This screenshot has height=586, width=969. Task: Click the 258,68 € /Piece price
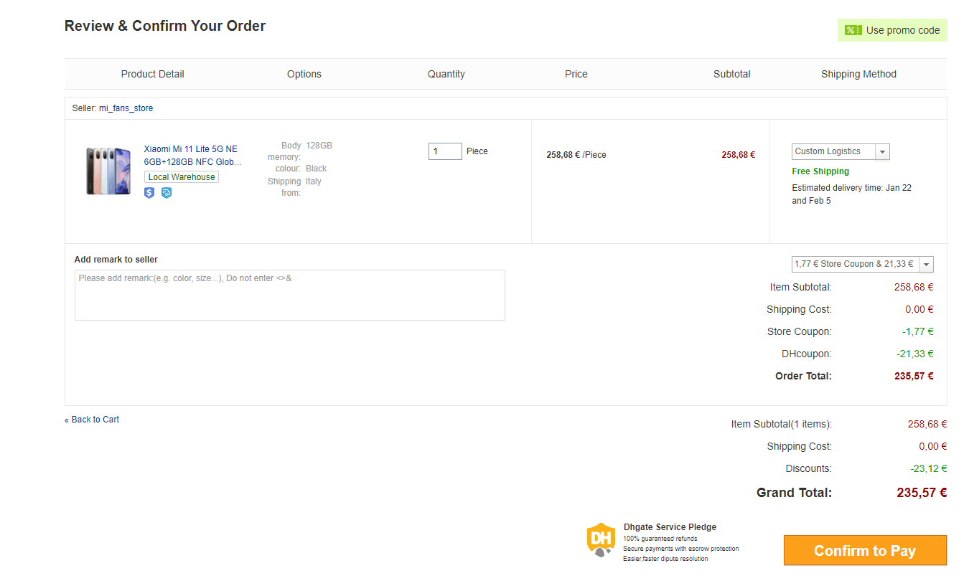[576, 154]
